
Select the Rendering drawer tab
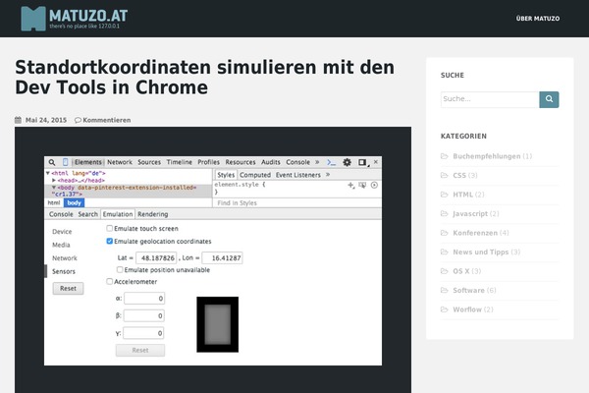[152, 214]
